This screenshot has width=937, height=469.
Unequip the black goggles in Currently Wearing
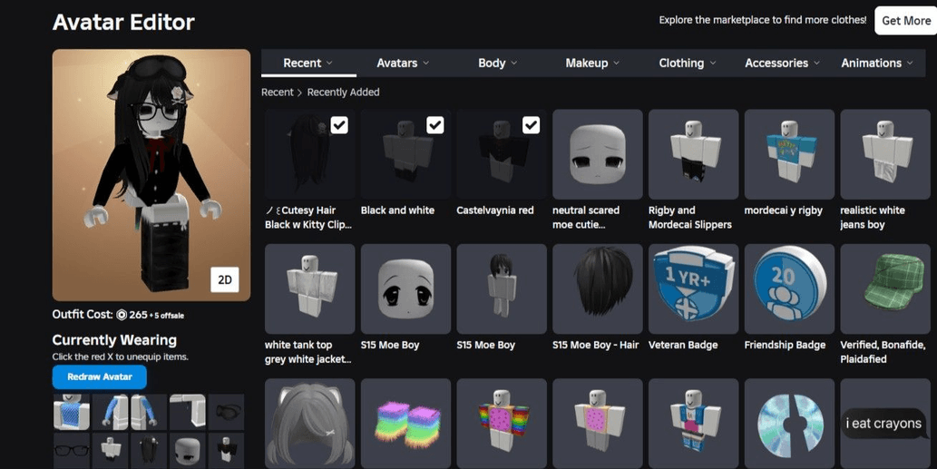(x=226, y=412)
